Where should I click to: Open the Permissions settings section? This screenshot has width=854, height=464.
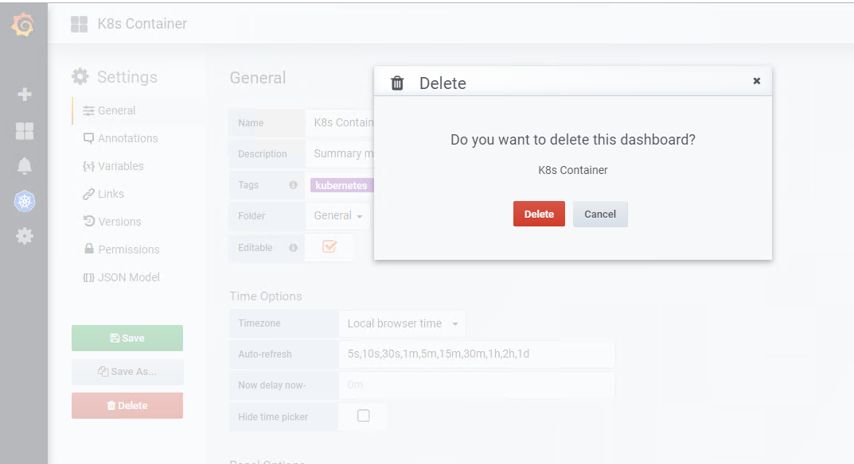(x=122, y=249)
